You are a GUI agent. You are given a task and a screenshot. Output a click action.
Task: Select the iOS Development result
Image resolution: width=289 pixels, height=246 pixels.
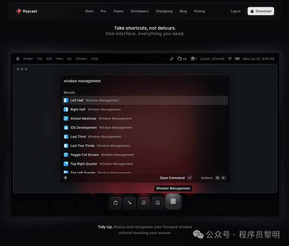(145, 128)
